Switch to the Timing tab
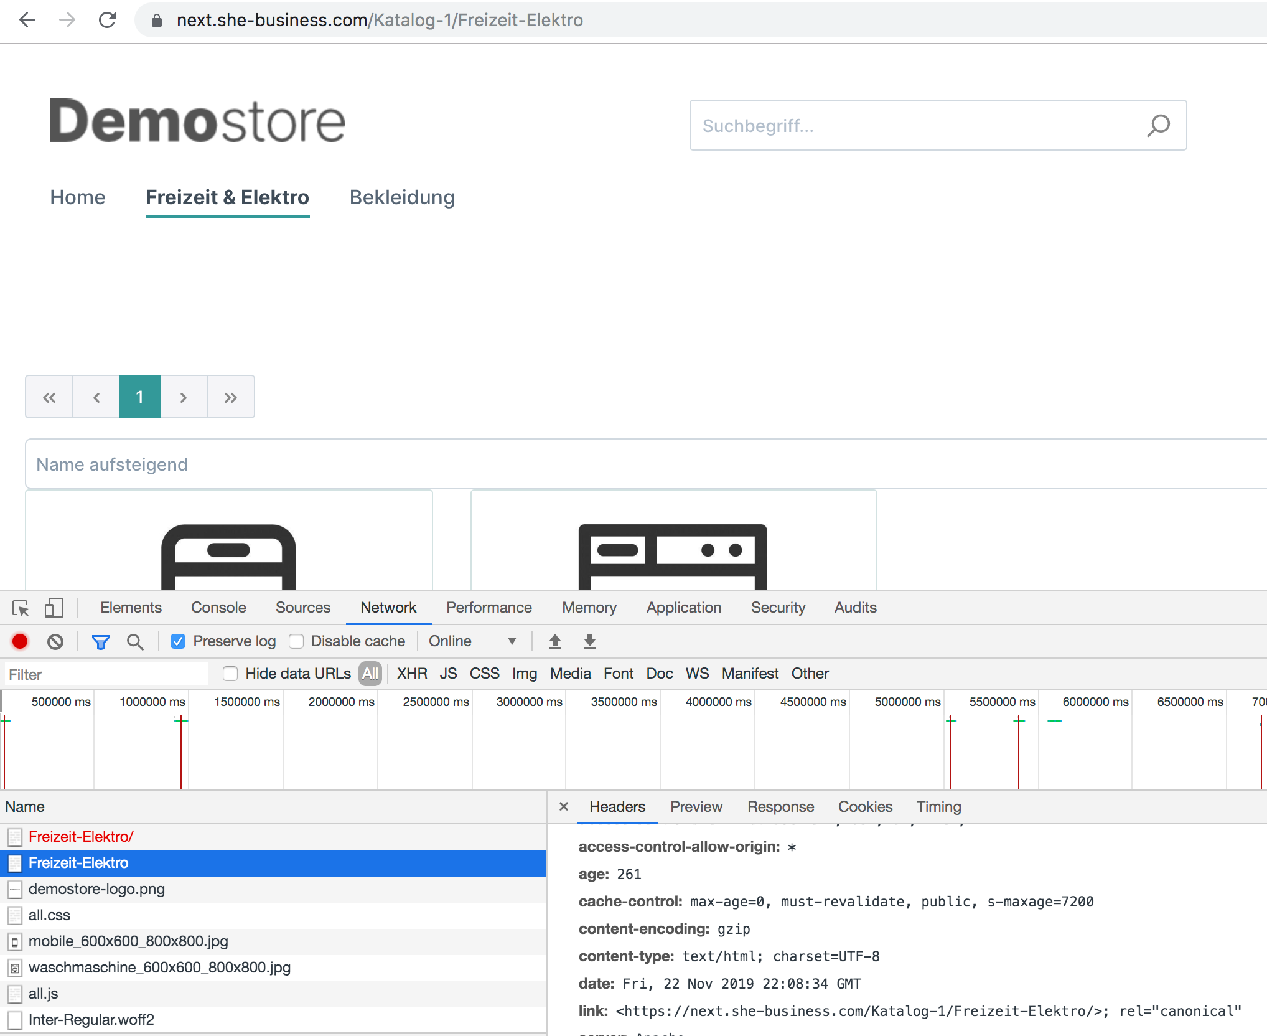 [x=938, y=807]
